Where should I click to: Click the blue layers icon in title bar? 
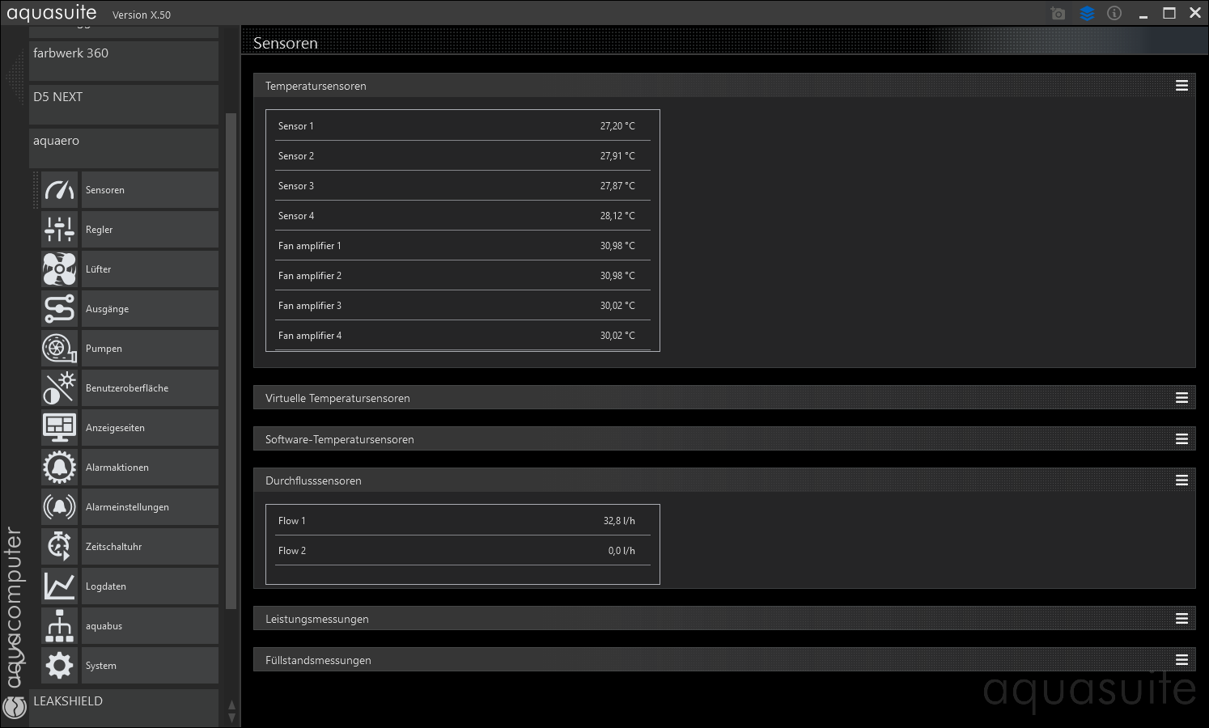(1087, 13)
